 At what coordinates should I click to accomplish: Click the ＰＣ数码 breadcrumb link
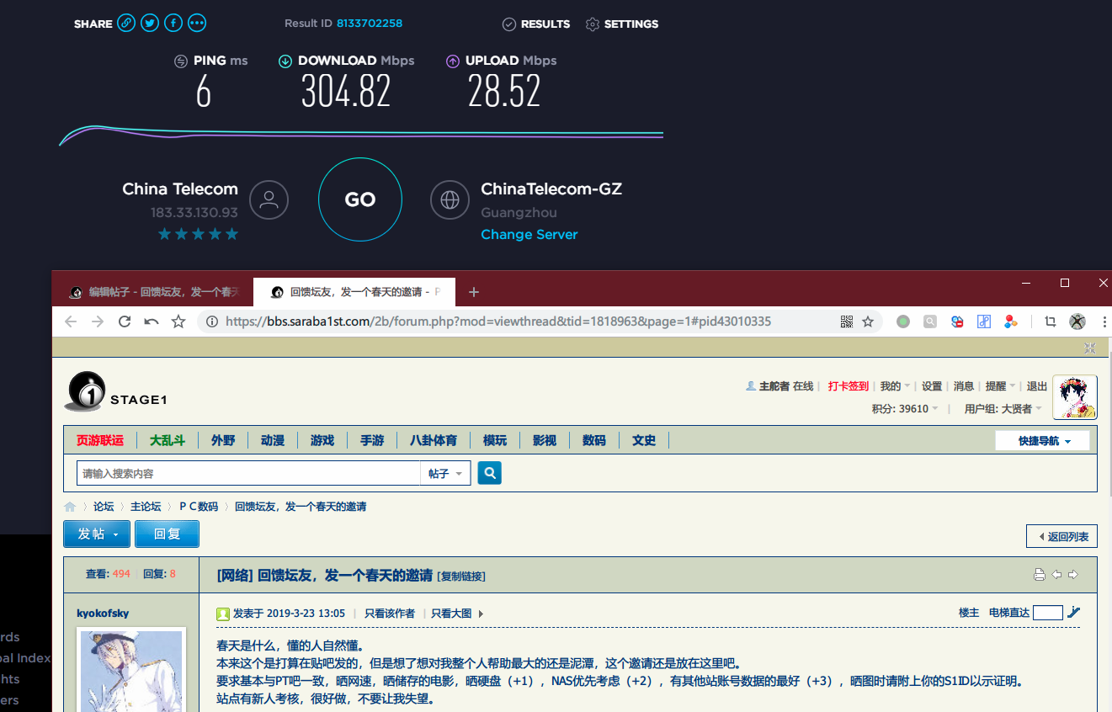(x=198, y=507)
